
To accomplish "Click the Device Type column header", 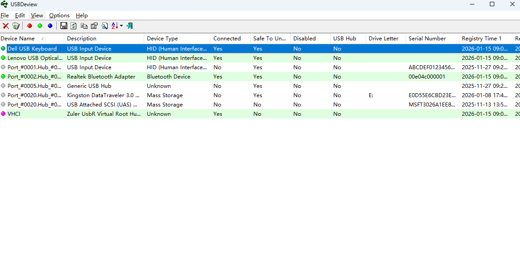I will (162, 39).
